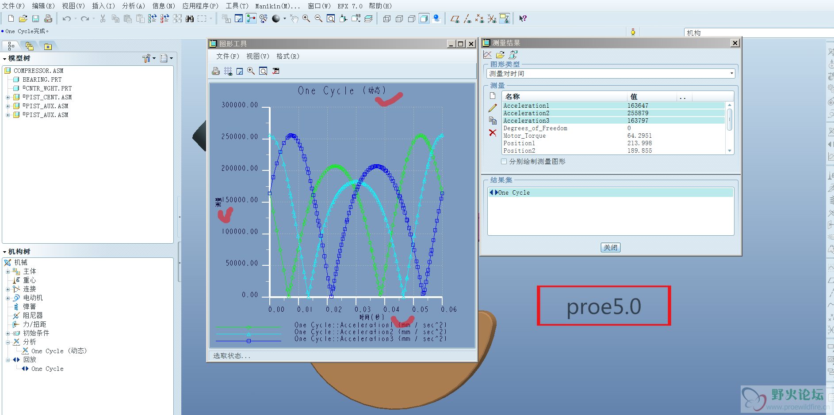The height and width of the screenshot is (415, 834).
Task: Click the Refit view icon in main toolbar
Action: [331, 19]
